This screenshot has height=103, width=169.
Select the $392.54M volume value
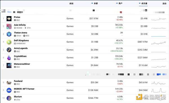[143, 50]
